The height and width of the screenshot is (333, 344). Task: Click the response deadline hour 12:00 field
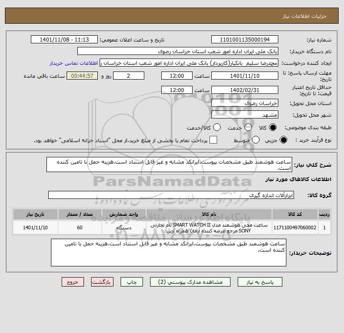tap(177, 76)
